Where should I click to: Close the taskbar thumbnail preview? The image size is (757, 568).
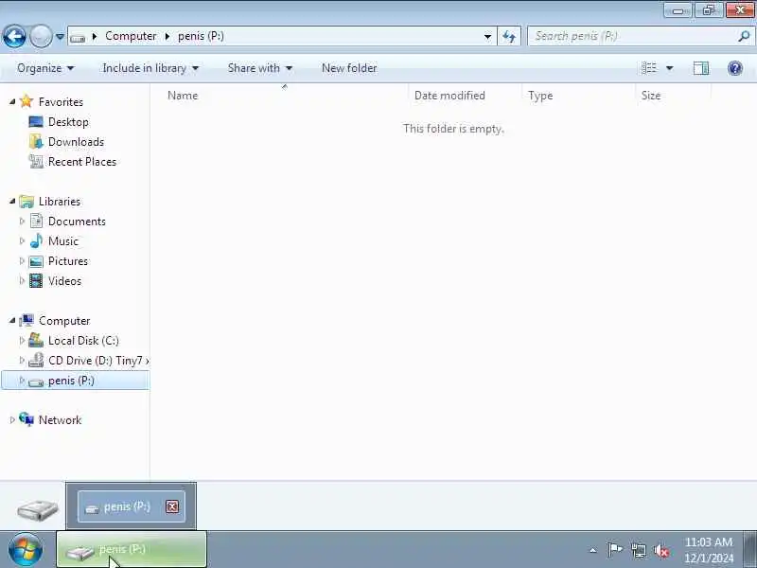[x=172, y=506]
